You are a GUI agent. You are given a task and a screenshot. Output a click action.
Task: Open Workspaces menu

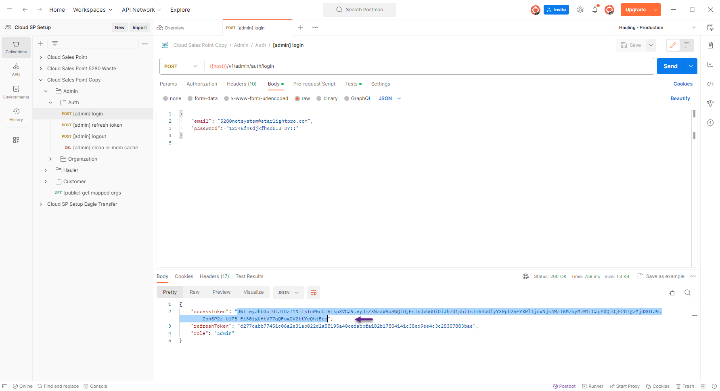(x=93, y=10)
